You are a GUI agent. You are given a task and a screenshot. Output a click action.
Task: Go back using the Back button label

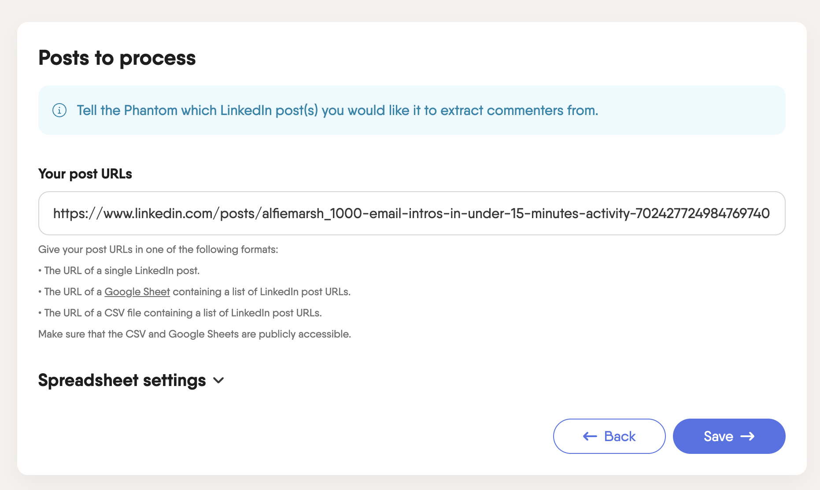pos(620,436)
